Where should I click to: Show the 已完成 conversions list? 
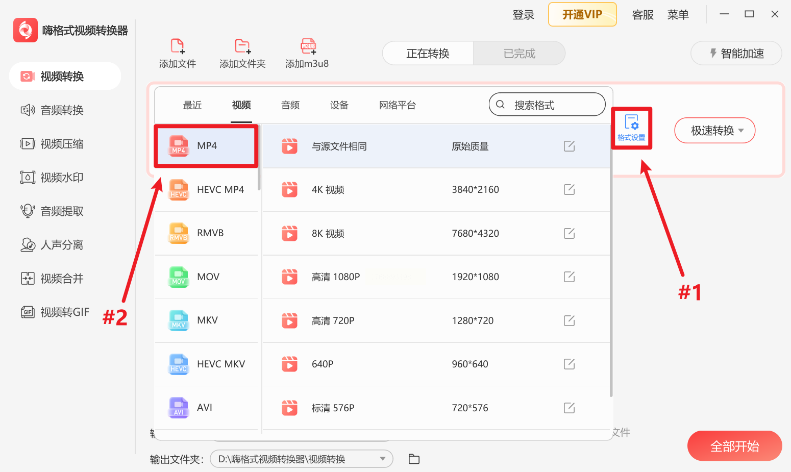[519, 54]
